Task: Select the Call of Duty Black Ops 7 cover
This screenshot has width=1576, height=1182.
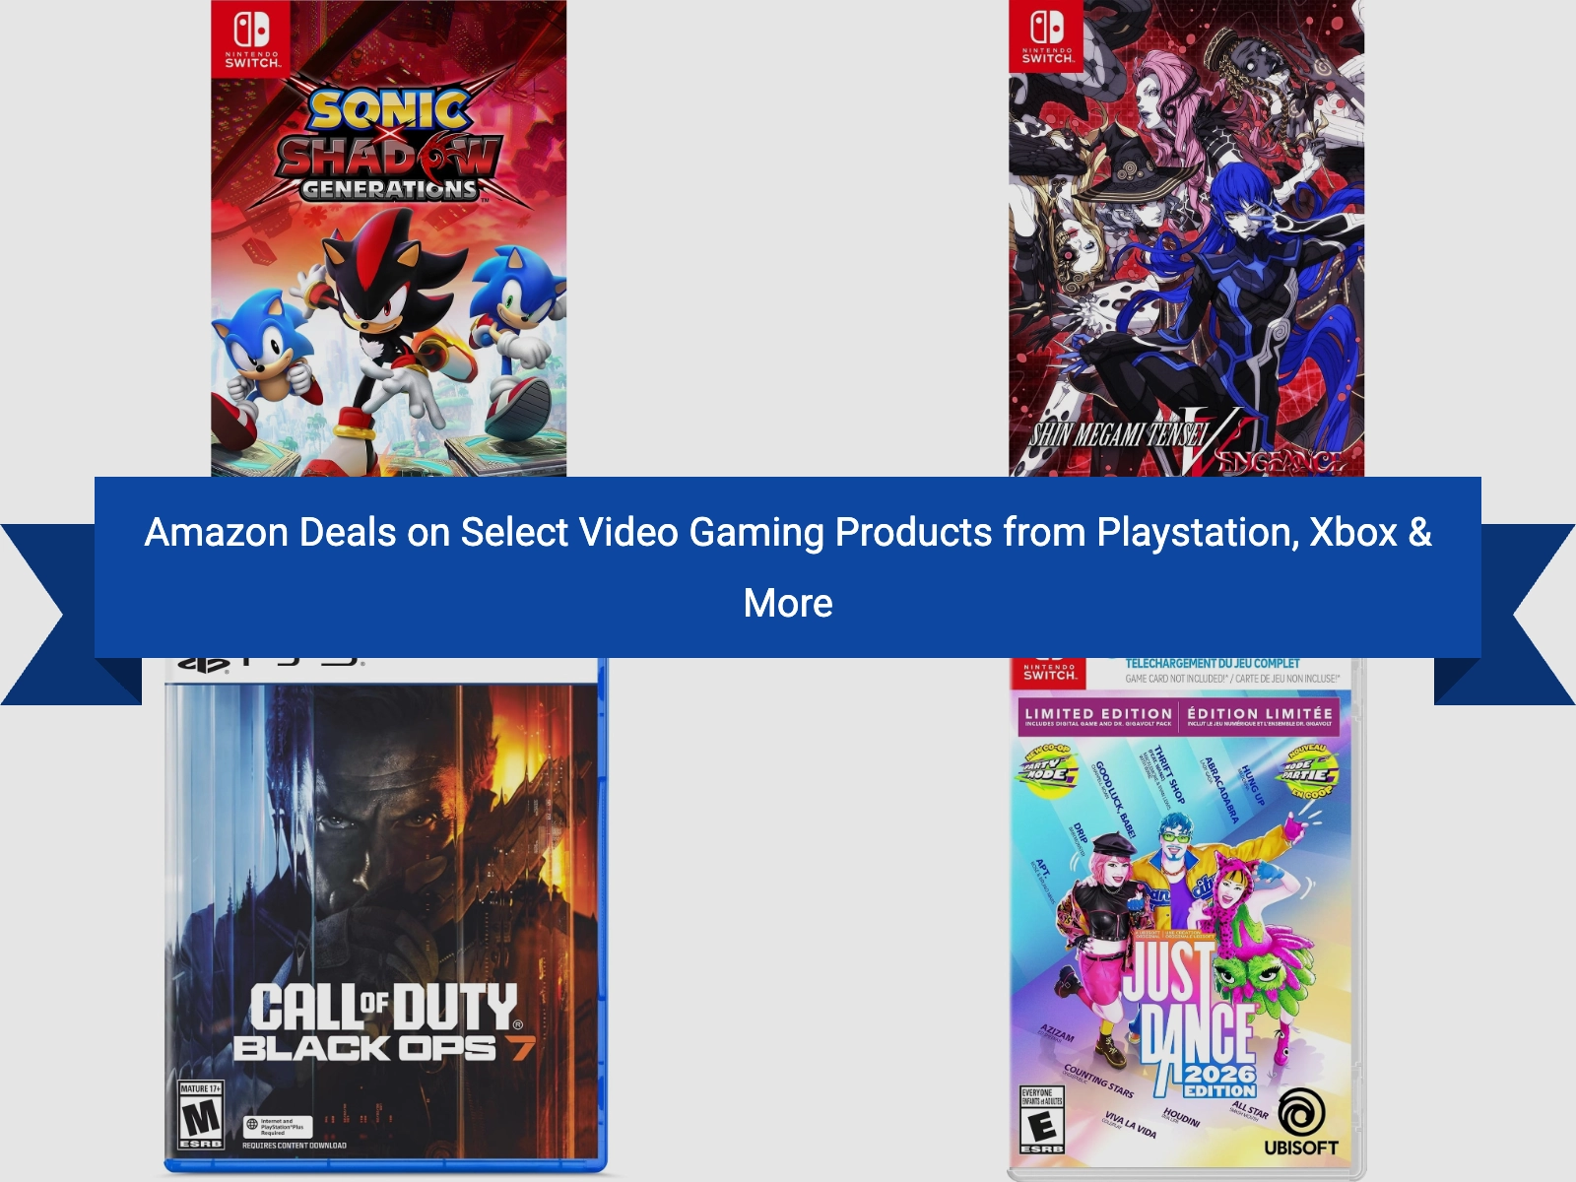Action: point(385,916)
